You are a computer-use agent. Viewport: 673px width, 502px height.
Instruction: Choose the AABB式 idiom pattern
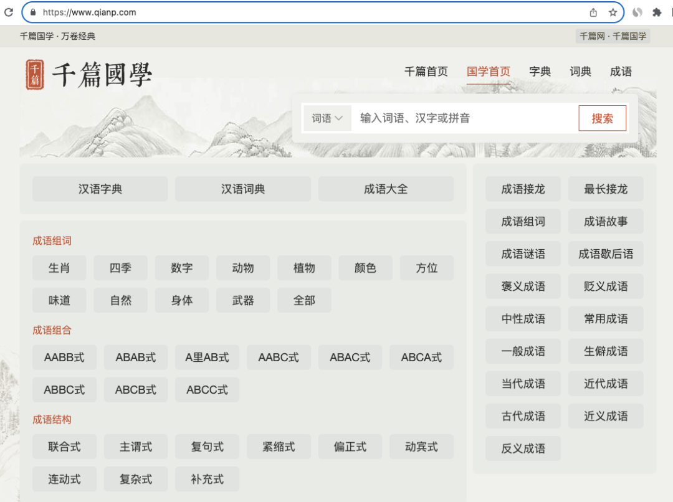64,358
